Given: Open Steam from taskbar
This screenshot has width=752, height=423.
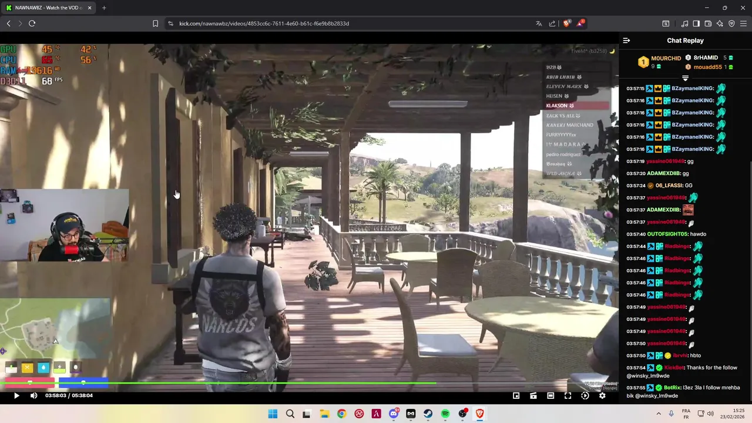Looking at the screenshot, I should [428, 414].
